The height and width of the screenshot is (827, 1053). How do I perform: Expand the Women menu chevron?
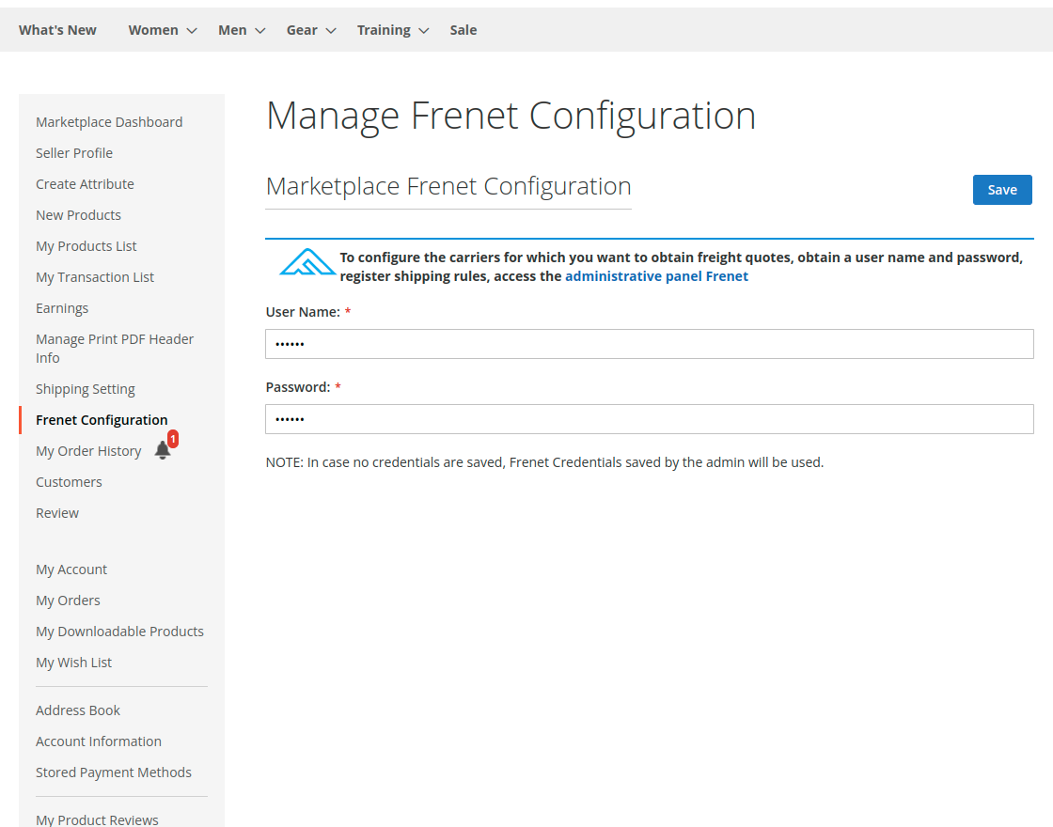pos(192,31)
